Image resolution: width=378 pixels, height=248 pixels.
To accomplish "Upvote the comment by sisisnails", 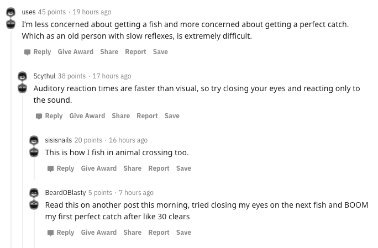I will [x=34, y=140].
